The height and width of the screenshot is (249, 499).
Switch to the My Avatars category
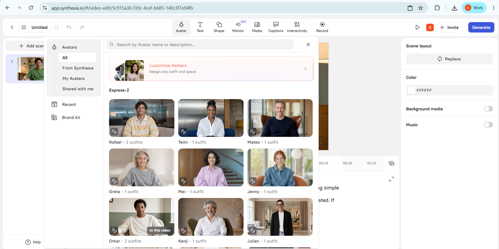tap(73, 78)
